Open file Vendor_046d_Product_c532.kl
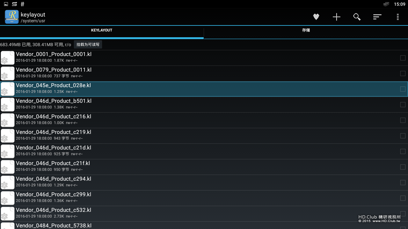408x229 pixels. (204, 214)
